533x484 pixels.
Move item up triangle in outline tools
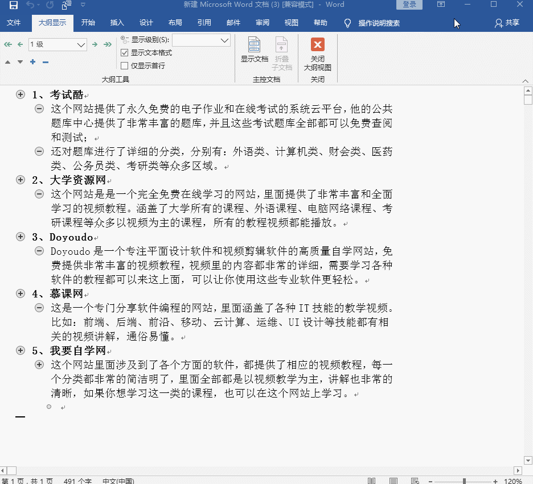pos(8,62)
